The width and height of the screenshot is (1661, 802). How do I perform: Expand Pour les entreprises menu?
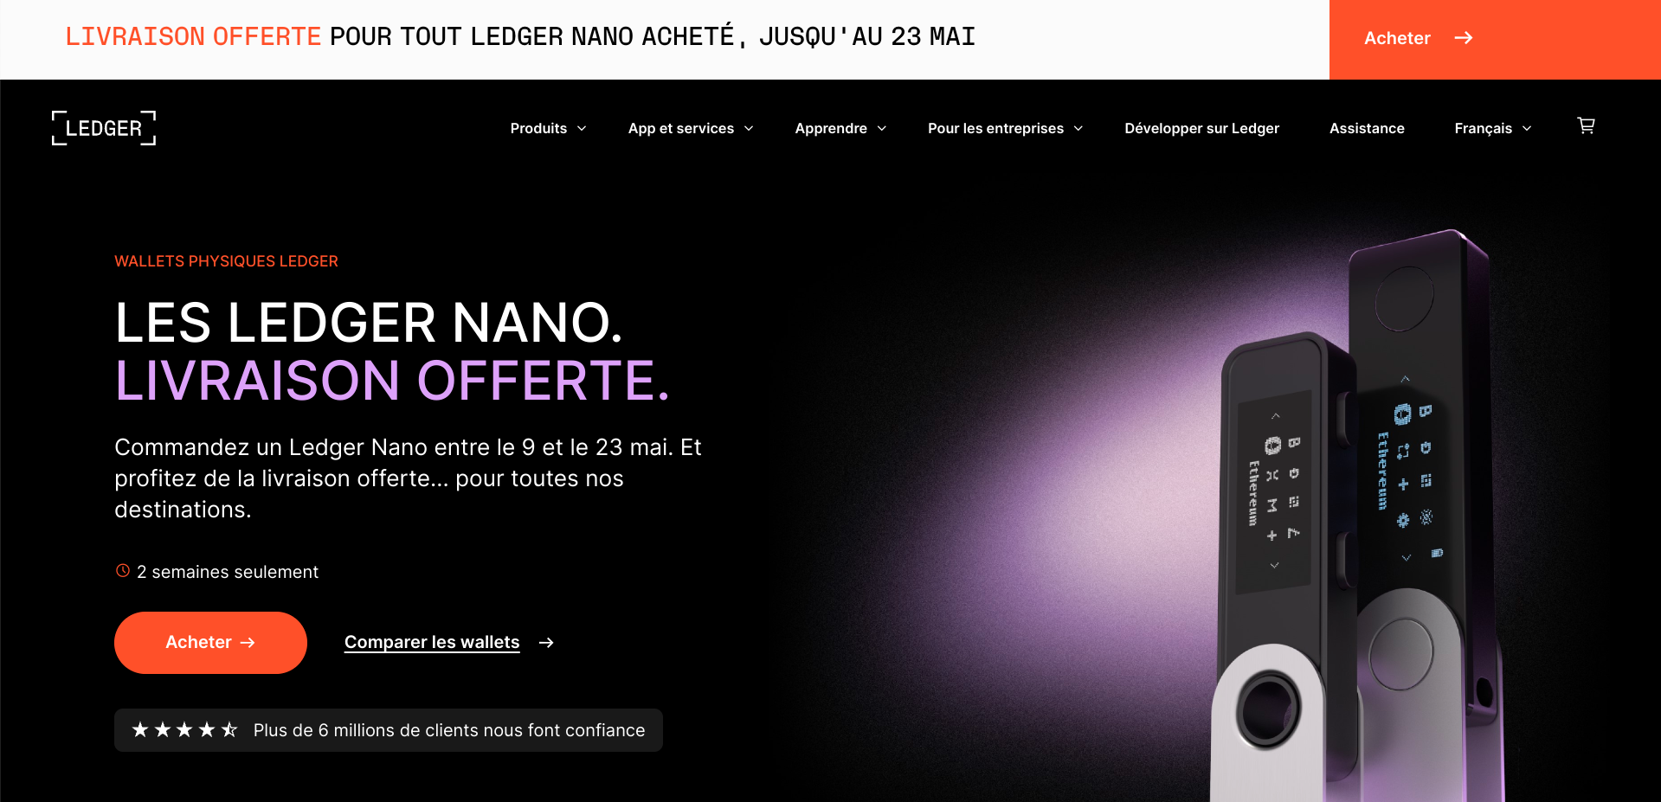1005,128
